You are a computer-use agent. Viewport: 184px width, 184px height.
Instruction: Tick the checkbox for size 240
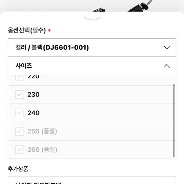(20, 113)
